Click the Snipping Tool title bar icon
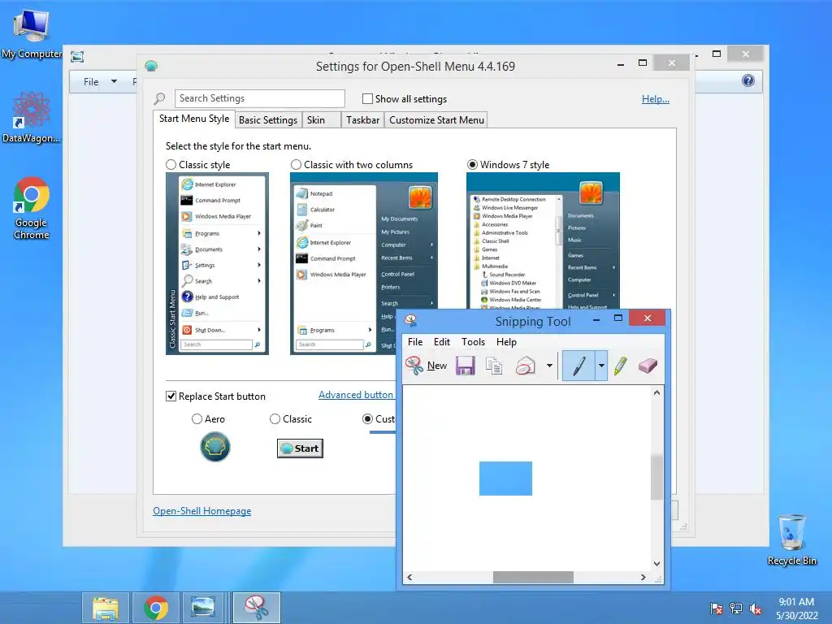The width and height of the screenshot is (832, 624). click(x=410, y=320)
